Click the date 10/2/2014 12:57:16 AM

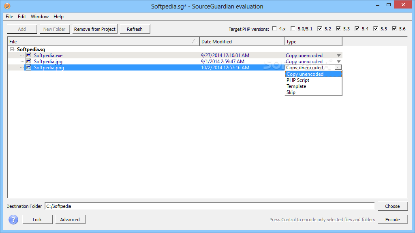click(x=225, y=68)
